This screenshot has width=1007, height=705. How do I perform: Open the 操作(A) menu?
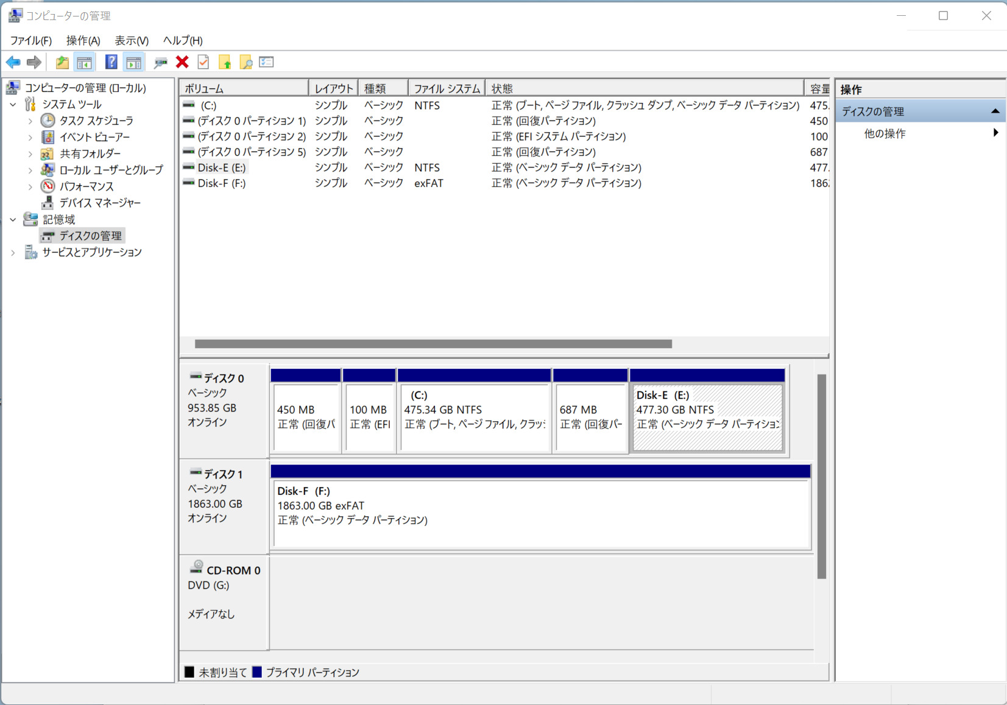pos(83,40)
